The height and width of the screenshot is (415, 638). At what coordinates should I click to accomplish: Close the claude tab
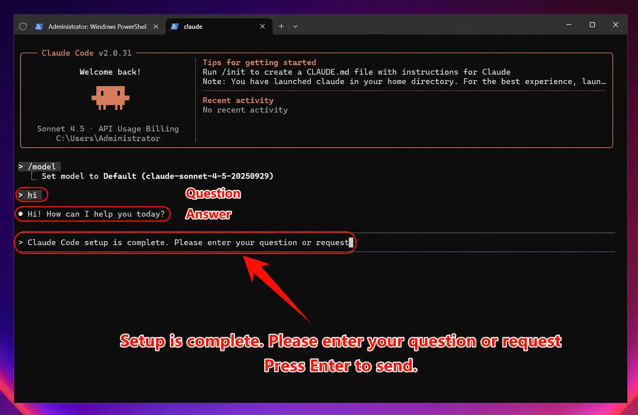click(263, 27)
